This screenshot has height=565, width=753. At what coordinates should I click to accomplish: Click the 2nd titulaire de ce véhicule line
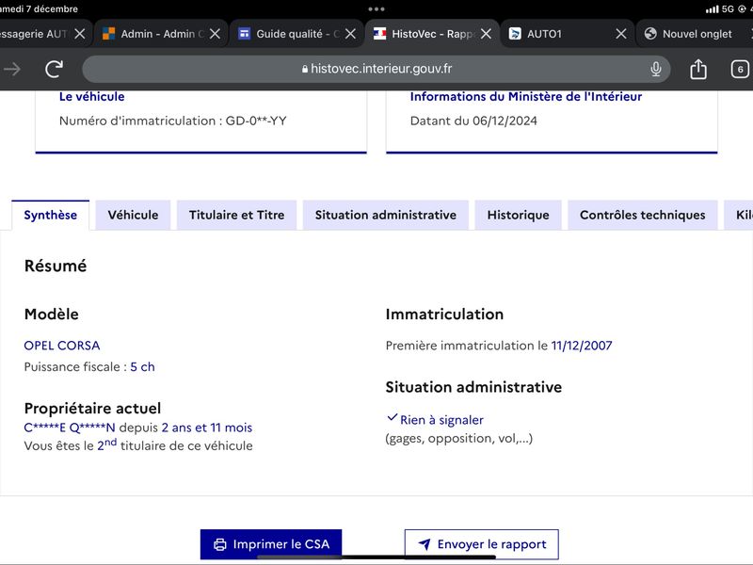pyautogui.click(x=138, y=445)
